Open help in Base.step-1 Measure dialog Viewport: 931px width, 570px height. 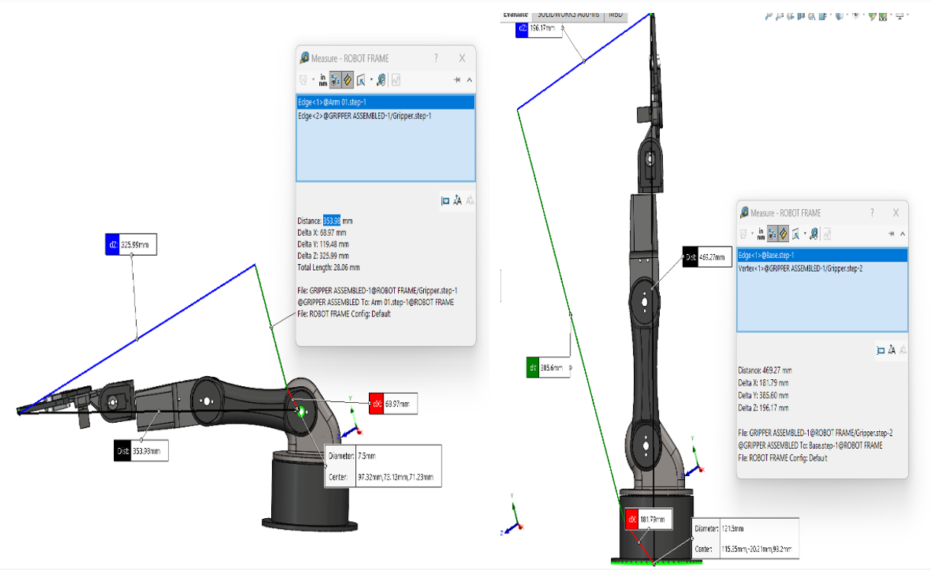coord(872,213)
